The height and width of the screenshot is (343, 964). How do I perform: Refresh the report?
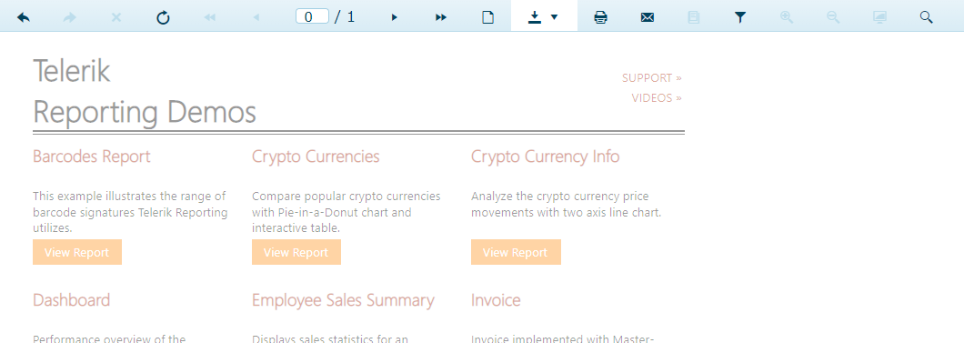coord(163,17)
